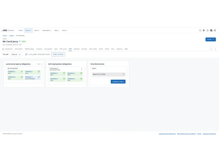This screenshot has height=164, width=219.
Task: Open Obligation 2 link under Company 3
Action: tap(71, 73)
